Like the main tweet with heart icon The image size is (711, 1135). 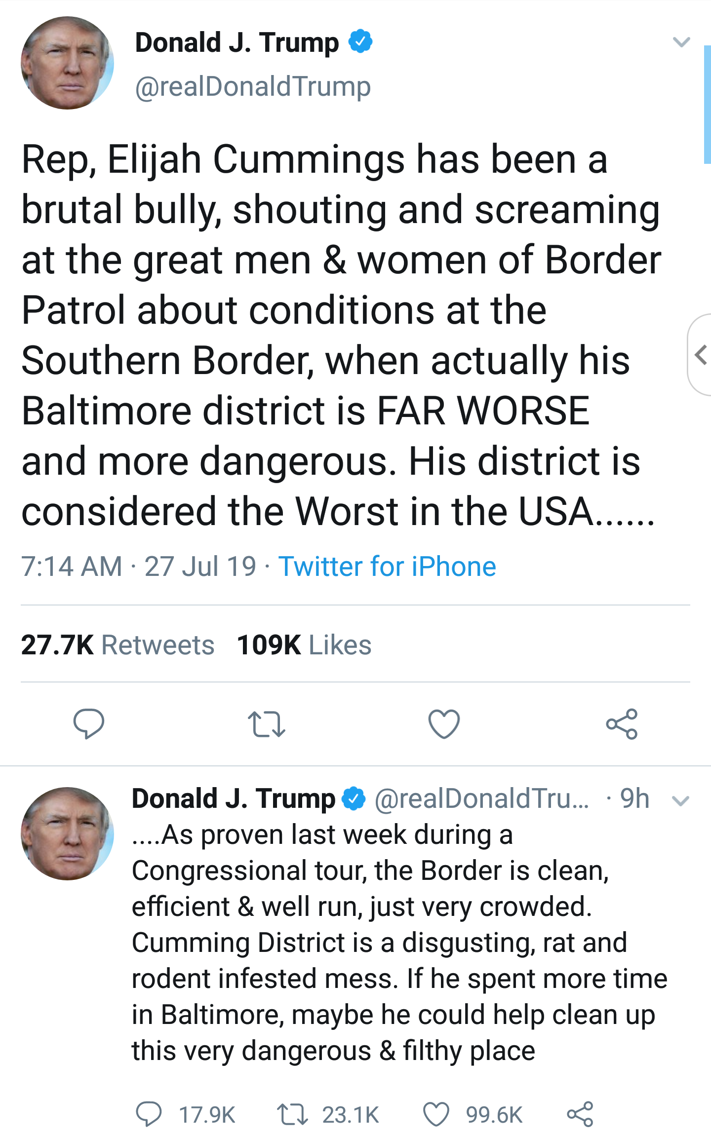[x=444, y=724]
